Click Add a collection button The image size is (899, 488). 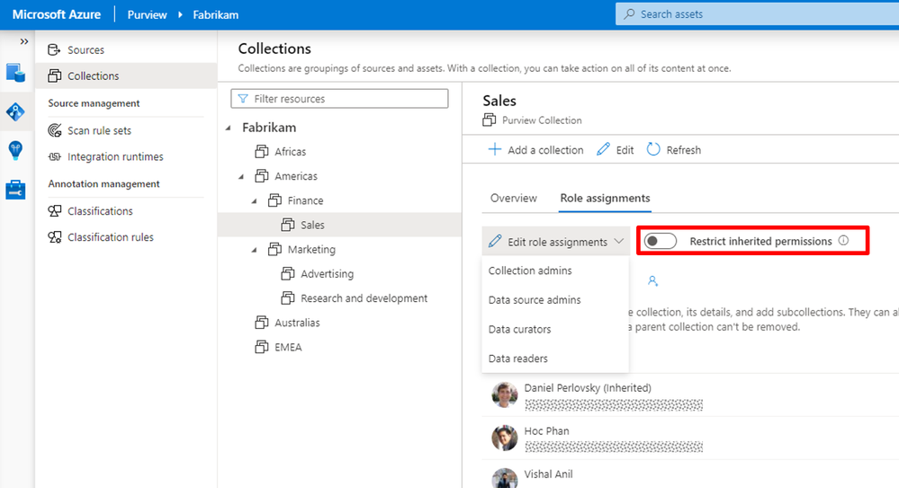coord(536,150)
